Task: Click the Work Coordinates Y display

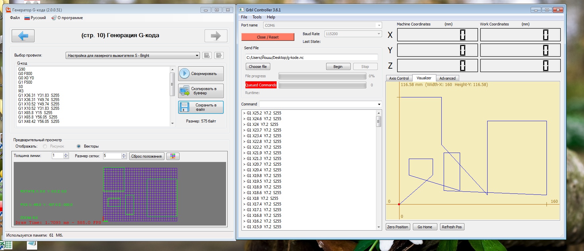Action: click(520, 50)
